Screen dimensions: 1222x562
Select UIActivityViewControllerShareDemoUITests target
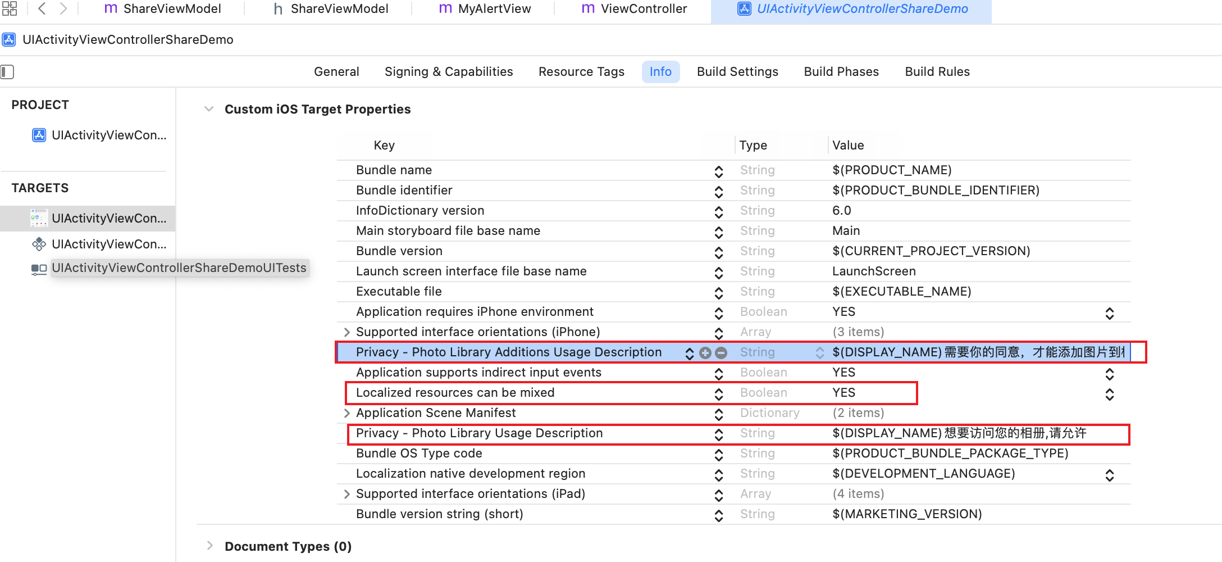click(179, 268)
